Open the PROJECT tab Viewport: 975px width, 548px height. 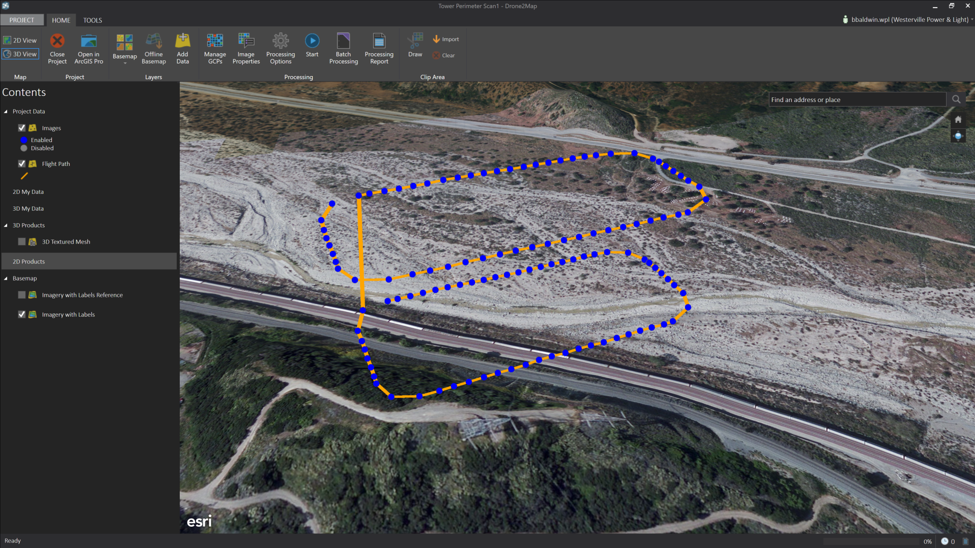pyautogui.click(x=22, y=20)
